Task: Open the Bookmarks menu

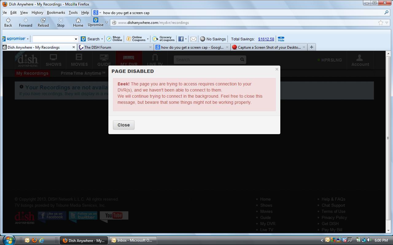Action: (56, 13)
